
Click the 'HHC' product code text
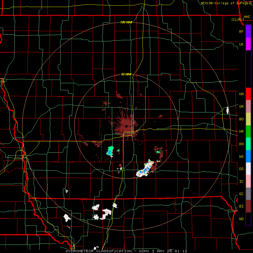pyautogui.click(x=247, y=17)
